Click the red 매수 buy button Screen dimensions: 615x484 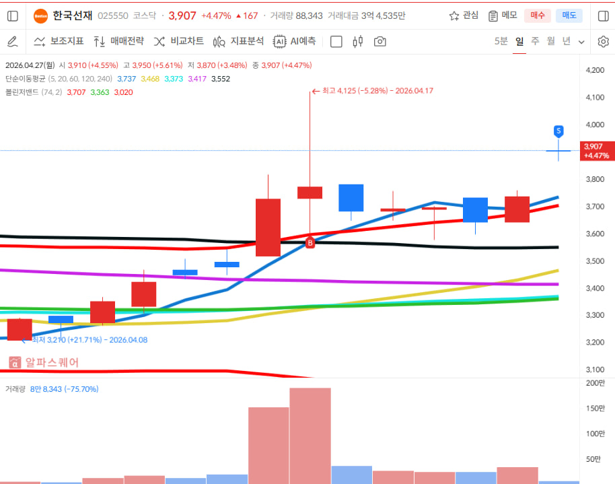click(537, 15)
